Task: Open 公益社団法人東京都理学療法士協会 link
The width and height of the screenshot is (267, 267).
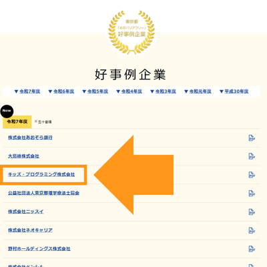Action: [43, 193]
